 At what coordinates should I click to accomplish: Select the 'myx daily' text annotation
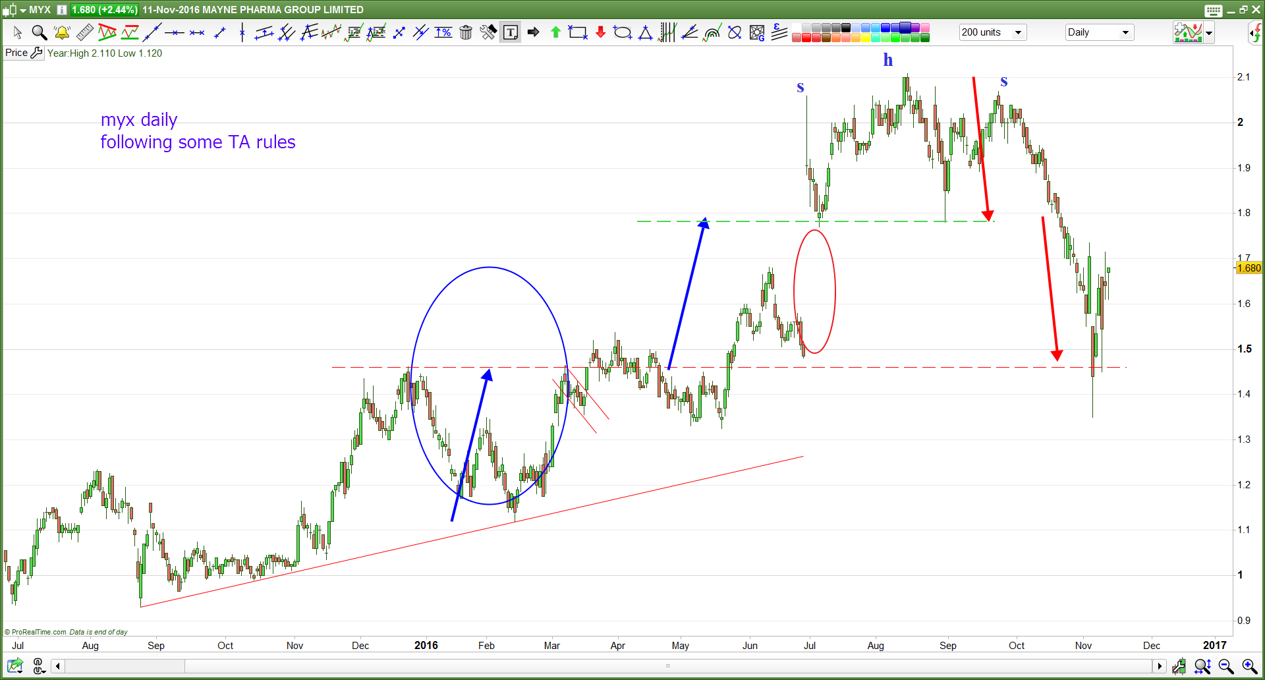click(x=139, y=120)
